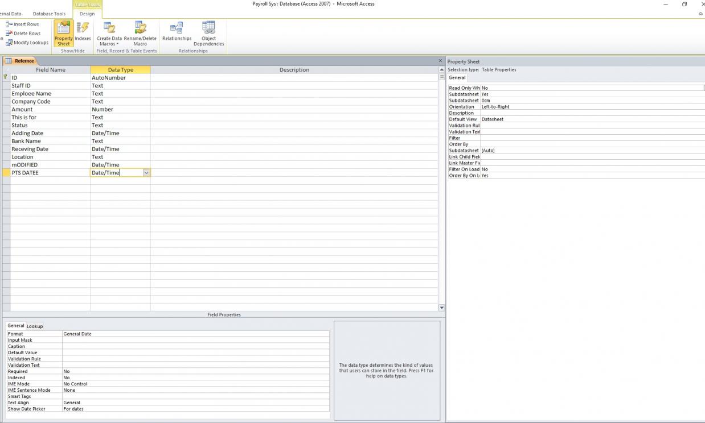The image size is (705, 423).
Task: Open the Create Data Macros menu
Action: tap(109, 34)
